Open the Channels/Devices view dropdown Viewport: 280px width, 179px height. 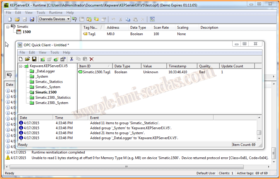point(54,19)
